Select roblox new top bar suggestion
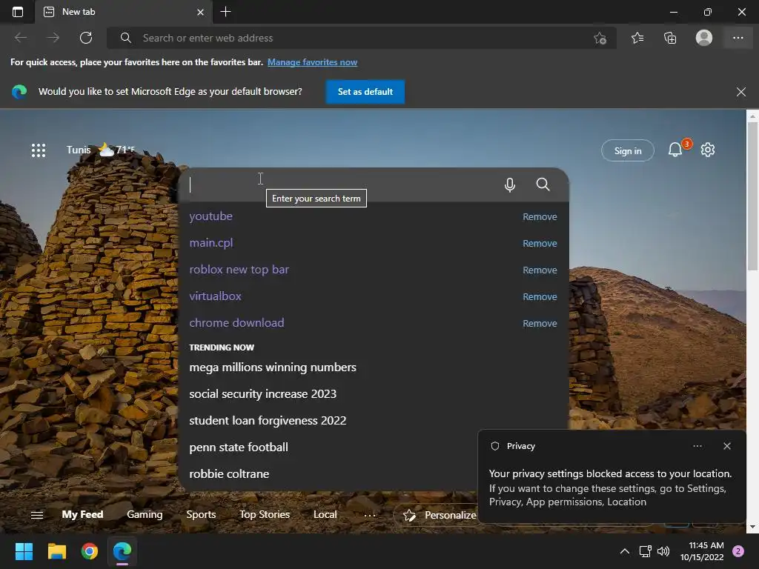759x569 pixels. [x=239, y=270]
